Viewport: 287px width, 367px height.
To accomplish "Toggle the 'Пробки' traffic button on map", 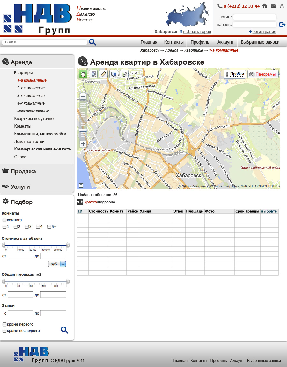I will tap(235, 74).
